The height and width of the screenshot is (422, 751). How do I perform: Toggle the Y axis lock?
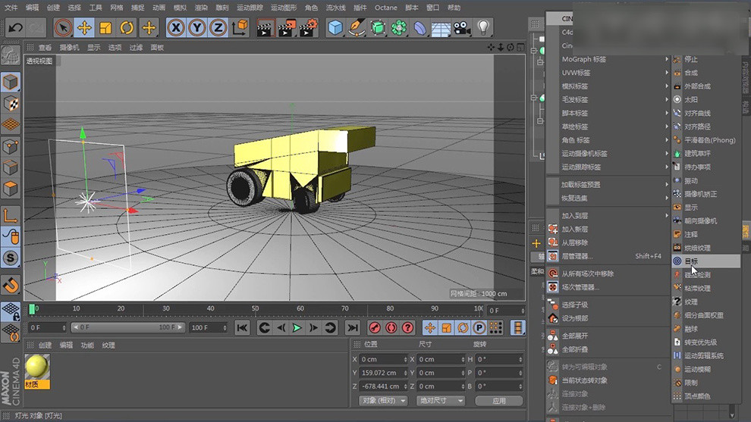click(196, 28)
